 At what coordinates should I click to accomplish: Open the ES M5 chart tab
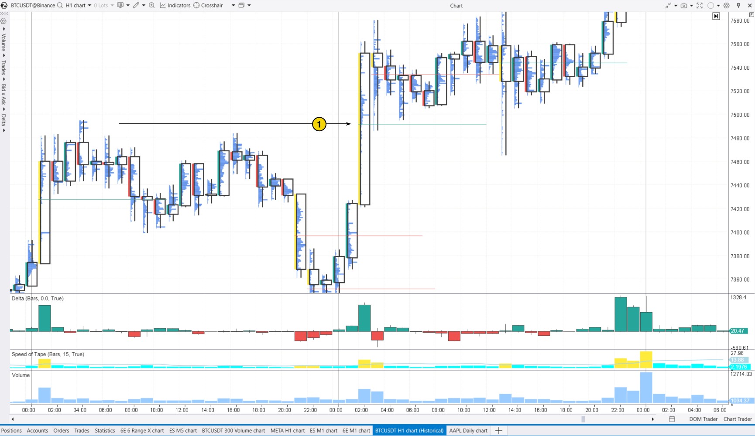[183, 431]
